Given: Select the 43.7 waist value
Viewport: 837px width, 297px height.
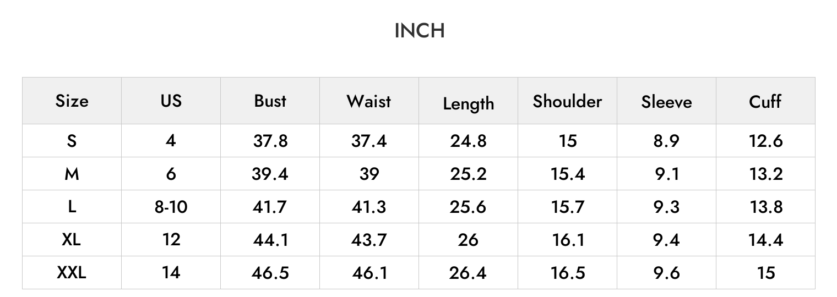Looking at the screenshot, I should click(369, 240).
